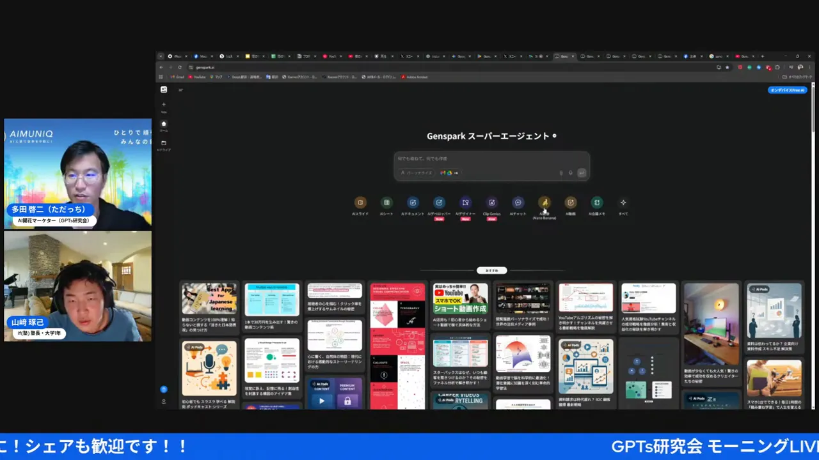Click the attachment clip icon in prompt
819x460 pixels.
point(561,172)
